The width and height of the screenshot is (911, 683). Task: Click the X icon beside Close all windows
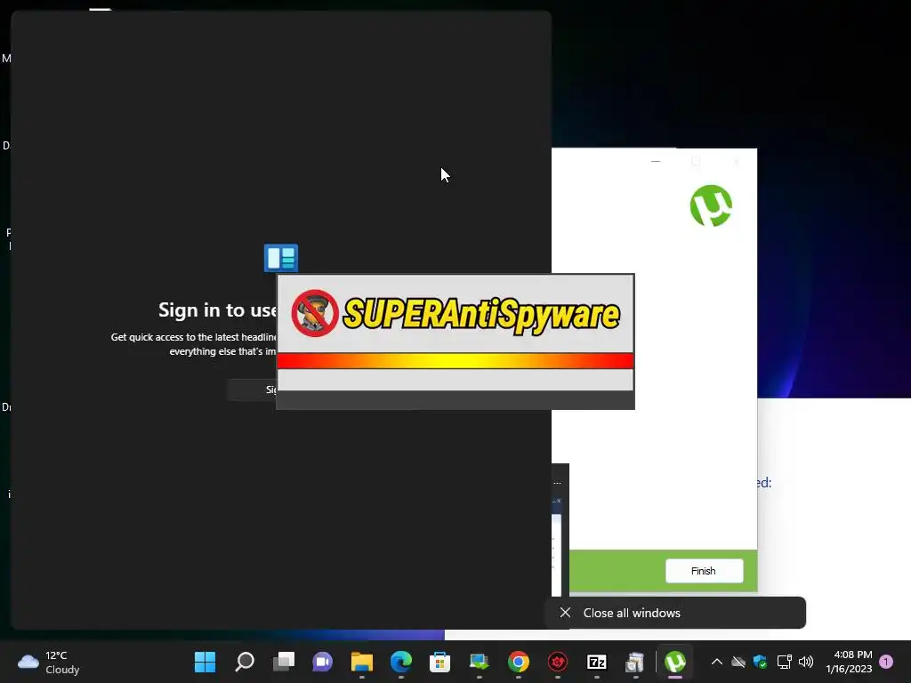pyautogui.click(x=565, y=612)
